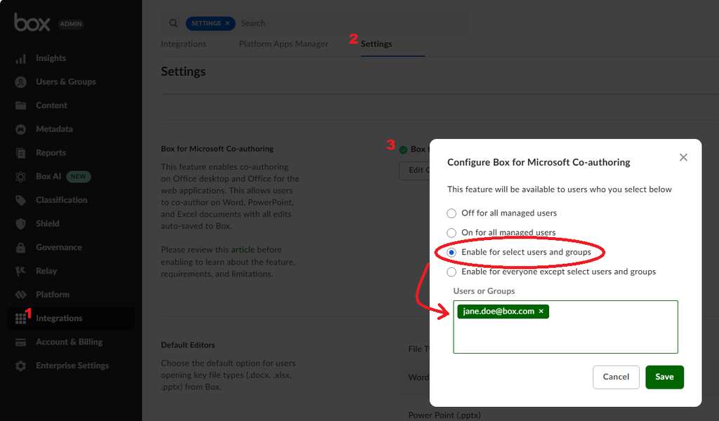Select On for all managed users

click(x=451, y=233)
